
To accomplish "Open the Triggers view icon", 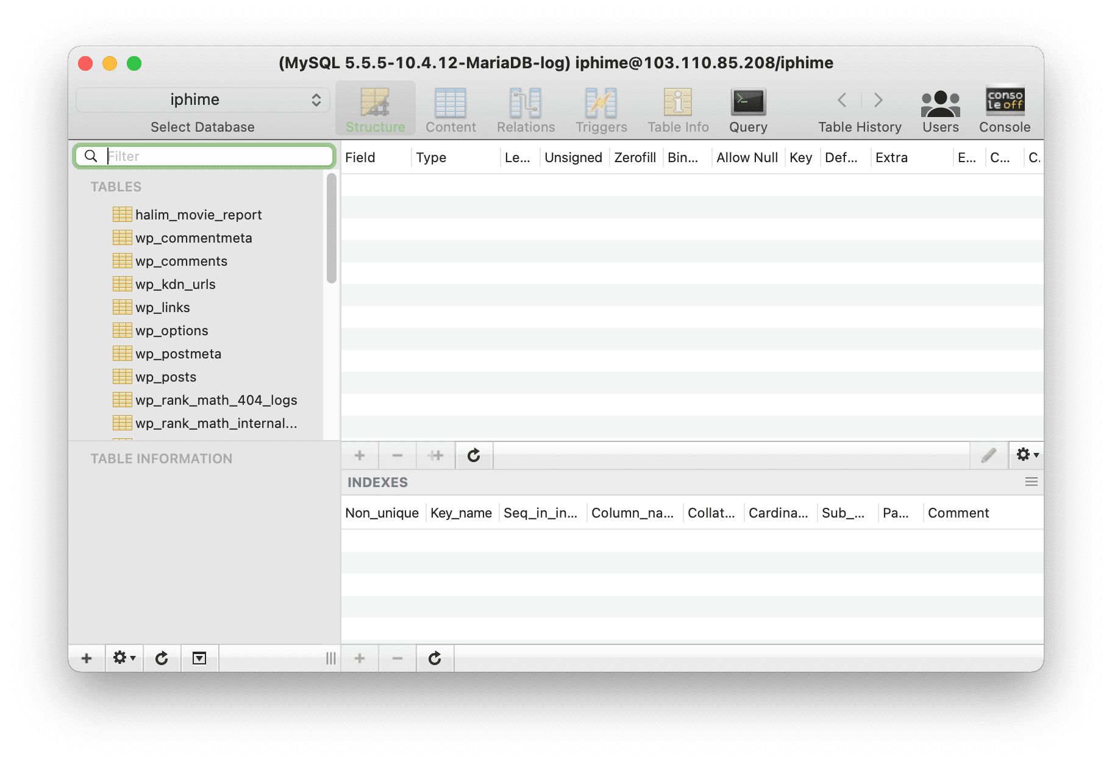I will (601, 109).
